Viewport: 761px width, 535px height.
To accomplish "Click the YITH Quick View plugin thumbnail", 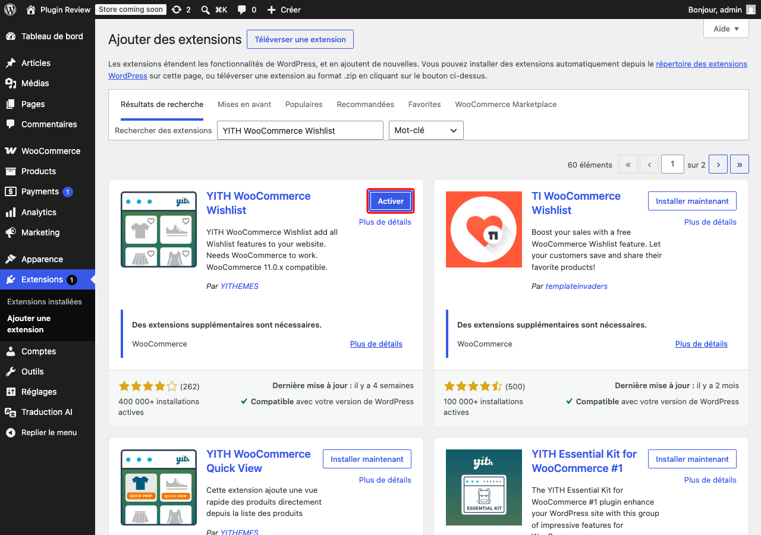I will (x=159, y=487).
